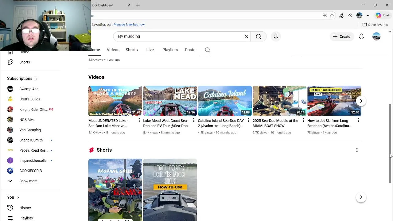Open the Swamp Ass channel avatar
Image resolution: width=393 pixels, height=221 pixels.
10,89
